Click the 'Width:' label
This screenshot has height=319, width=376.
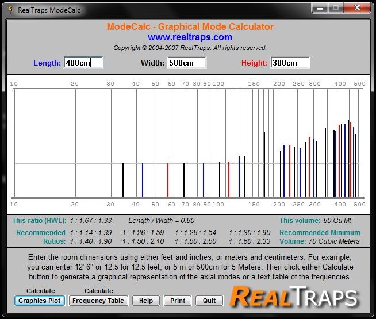tap(152, 63)
